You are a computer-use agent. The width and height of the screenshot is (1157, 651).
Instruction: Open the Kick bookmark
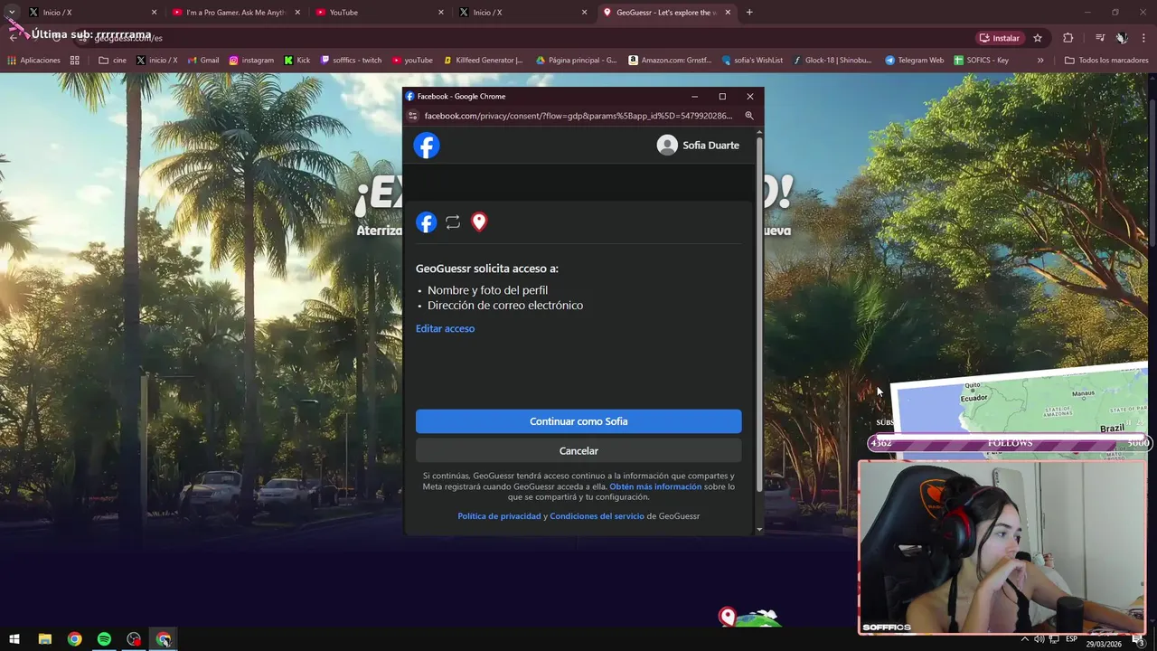(296, 61)
